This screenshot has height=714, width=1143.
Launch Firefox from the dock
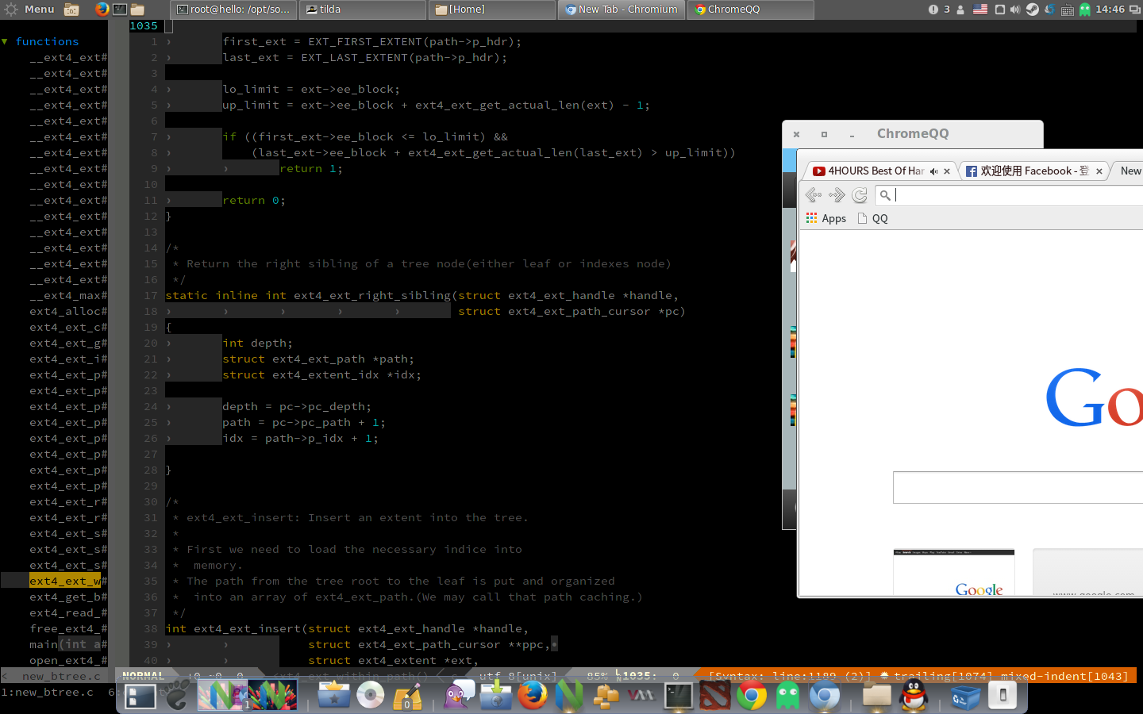(x=533, y=696)
